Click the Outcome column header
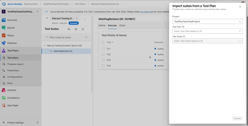 (159, 42)
